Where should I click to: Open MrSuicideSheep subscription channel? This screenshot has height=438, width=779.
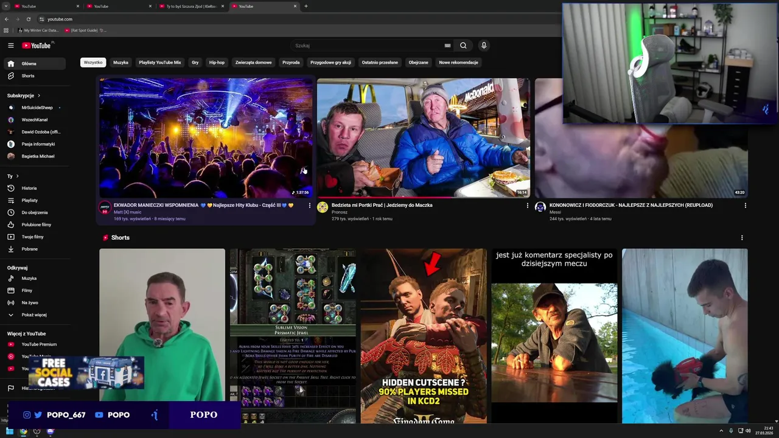(36, 108)
